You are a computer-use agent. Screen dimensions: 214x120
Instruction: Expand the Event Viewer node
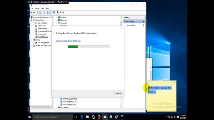pyautogui.click(x=34, y=26)
